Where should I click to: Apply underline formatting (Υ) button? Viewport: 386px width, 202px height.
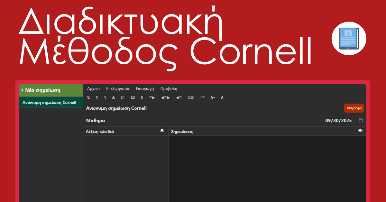(105, 97)
